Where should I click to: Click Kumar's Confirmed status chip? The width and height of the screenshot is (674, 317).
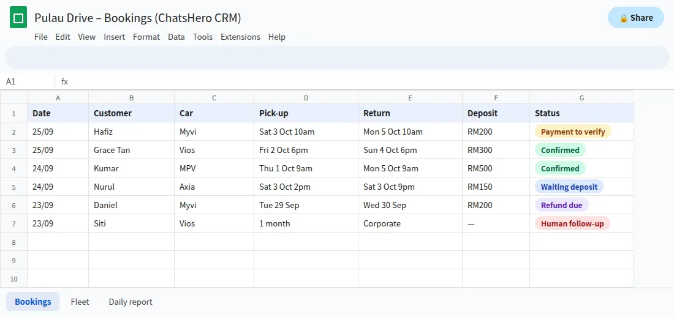(x=560, y=168)
